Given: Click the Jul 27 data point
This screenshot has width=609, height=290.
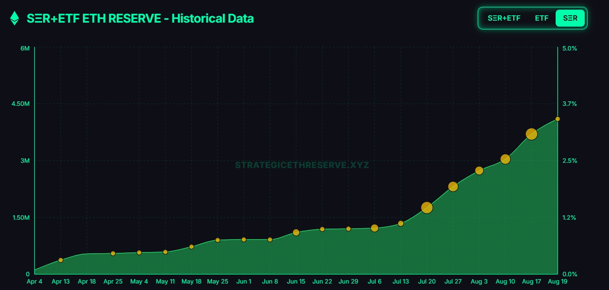Looking at the screenshot, I should [453, 187].
